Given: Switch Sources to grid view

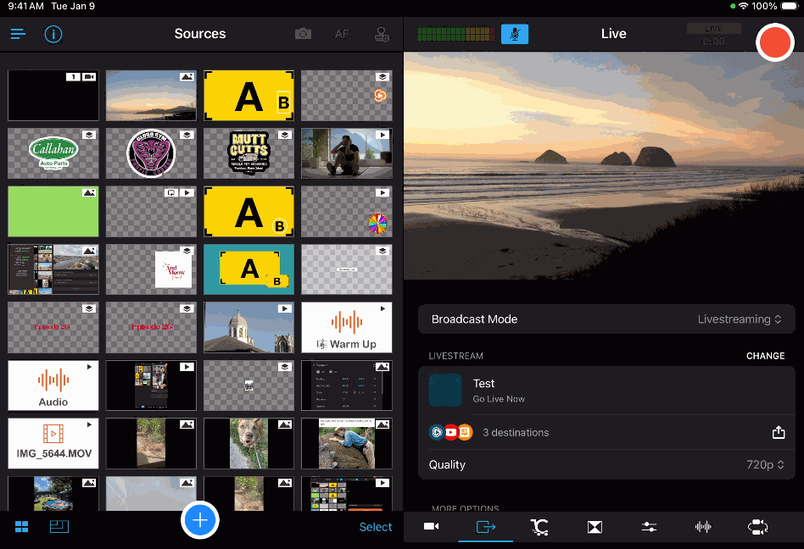Looking at the screenshot, I should (21, 526).
